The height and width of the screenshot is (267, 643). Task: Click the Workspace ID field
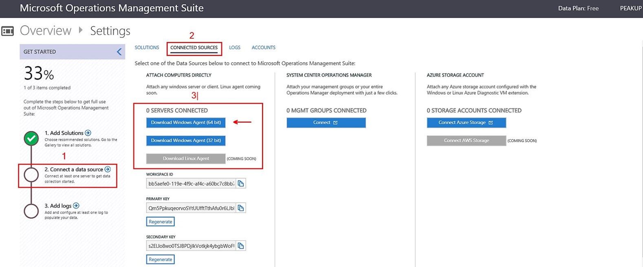191,184
